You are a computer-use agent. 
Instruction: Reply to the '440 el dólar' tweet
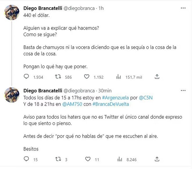[26, 77]
